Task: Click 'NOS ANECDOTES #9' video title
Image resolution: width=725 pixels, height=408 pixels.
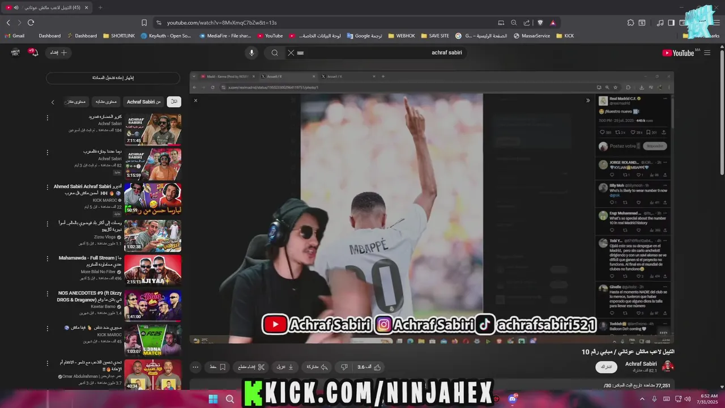Action: pyautogui.click(x=89, y=296)
